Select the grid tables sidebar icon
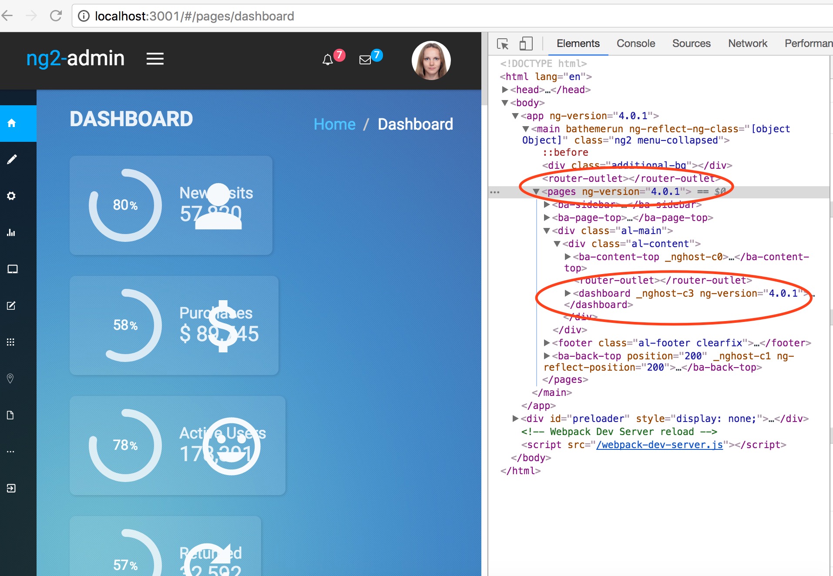The image size is (833, 576). pyautogui.click(x=11, y=342)
